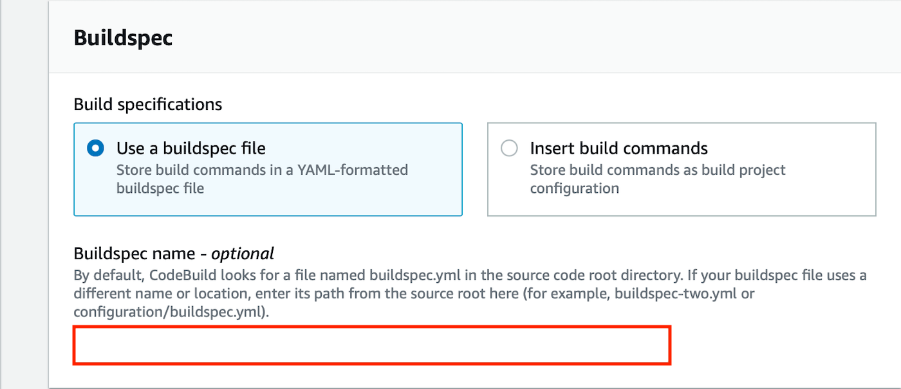
Task: Click the YAML-formatted buildspec file description text
Action: point(262,177)
